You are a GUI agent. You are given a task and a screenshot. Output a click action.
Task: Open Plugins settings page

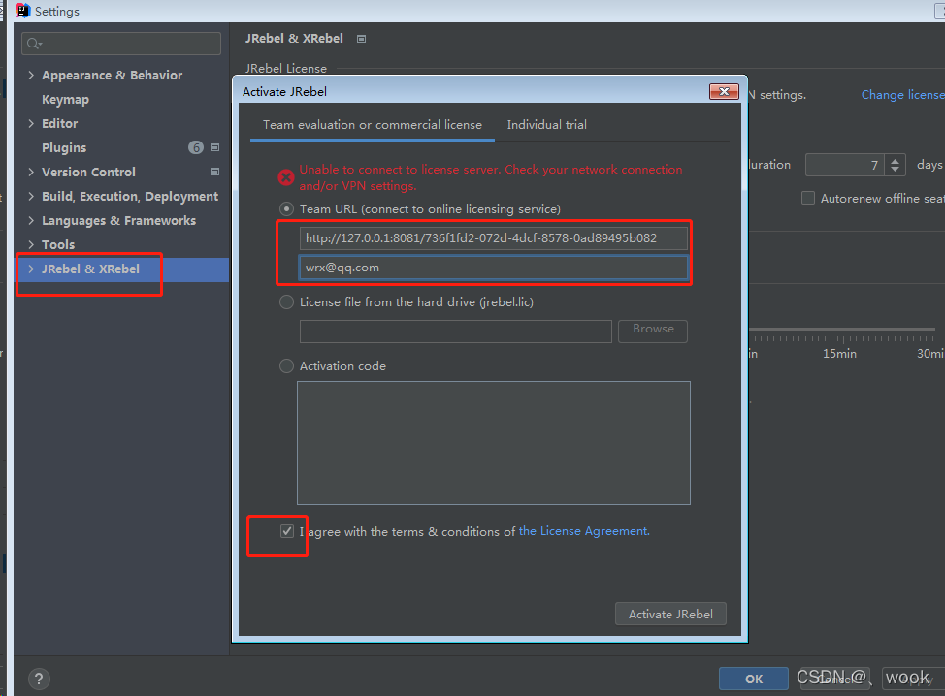tap(64, 147)
